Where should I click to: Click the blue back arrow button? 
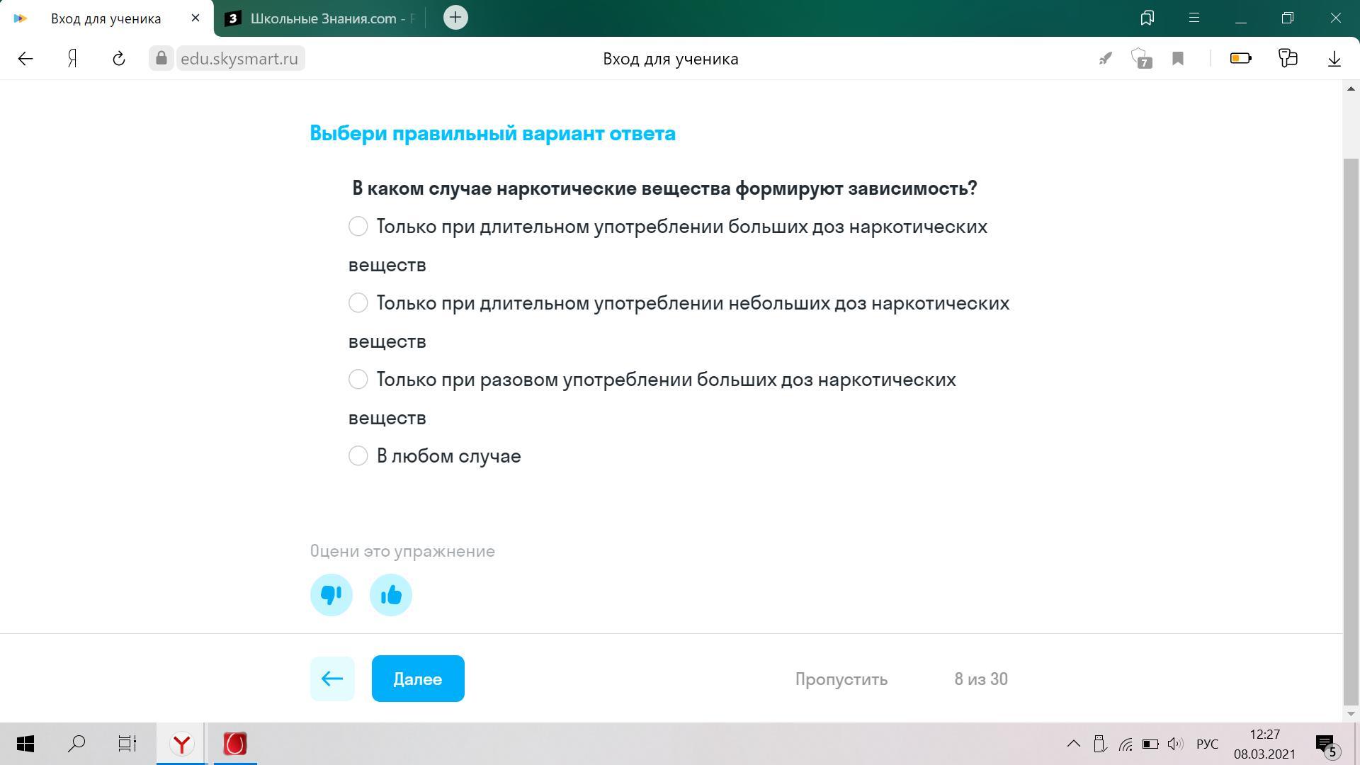pyautogui.click(x=332, y=679)
